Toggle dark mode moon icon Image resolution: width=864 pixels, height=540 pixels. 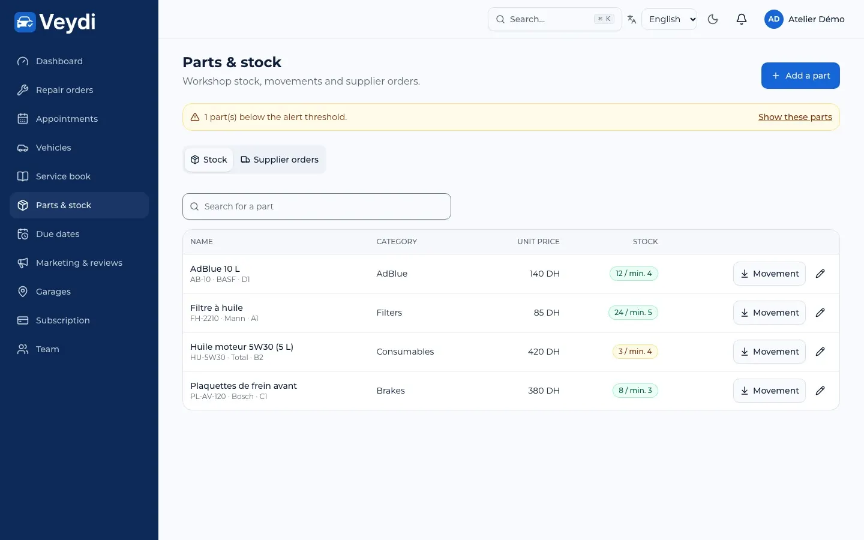[713, 19]
